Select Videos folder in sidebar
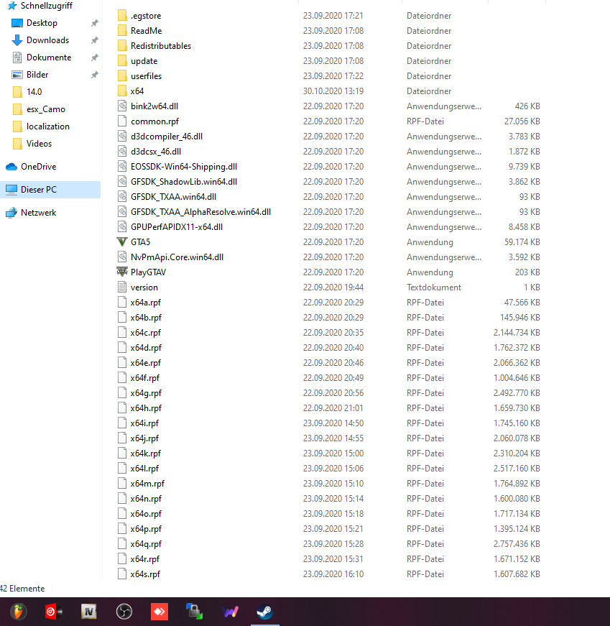Screen dimensions: 610x626 point(39,143)
